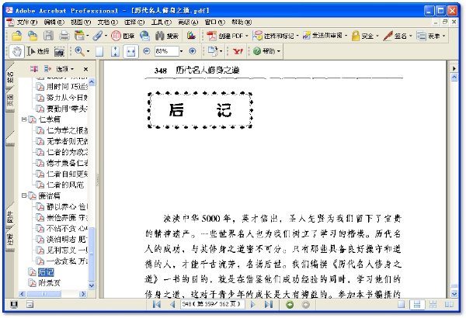Click the green Previous View arrow
466x318 pixels.
coord(290,305)
